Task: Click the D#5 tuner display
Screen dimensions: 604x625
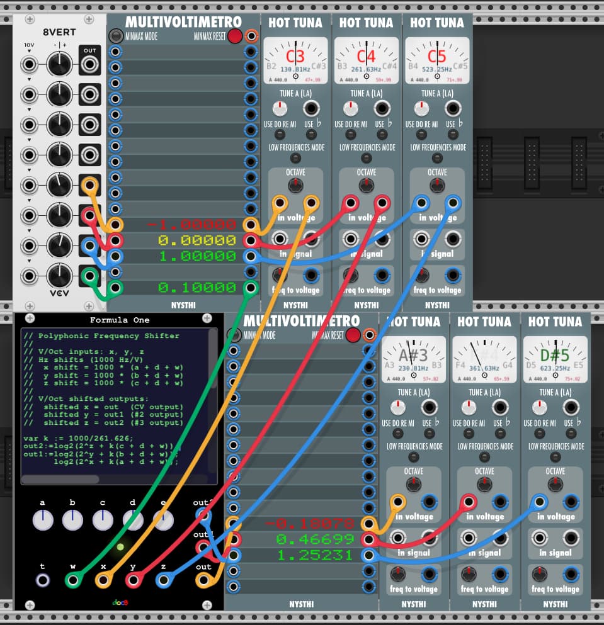Action: [x=556, y=359]
